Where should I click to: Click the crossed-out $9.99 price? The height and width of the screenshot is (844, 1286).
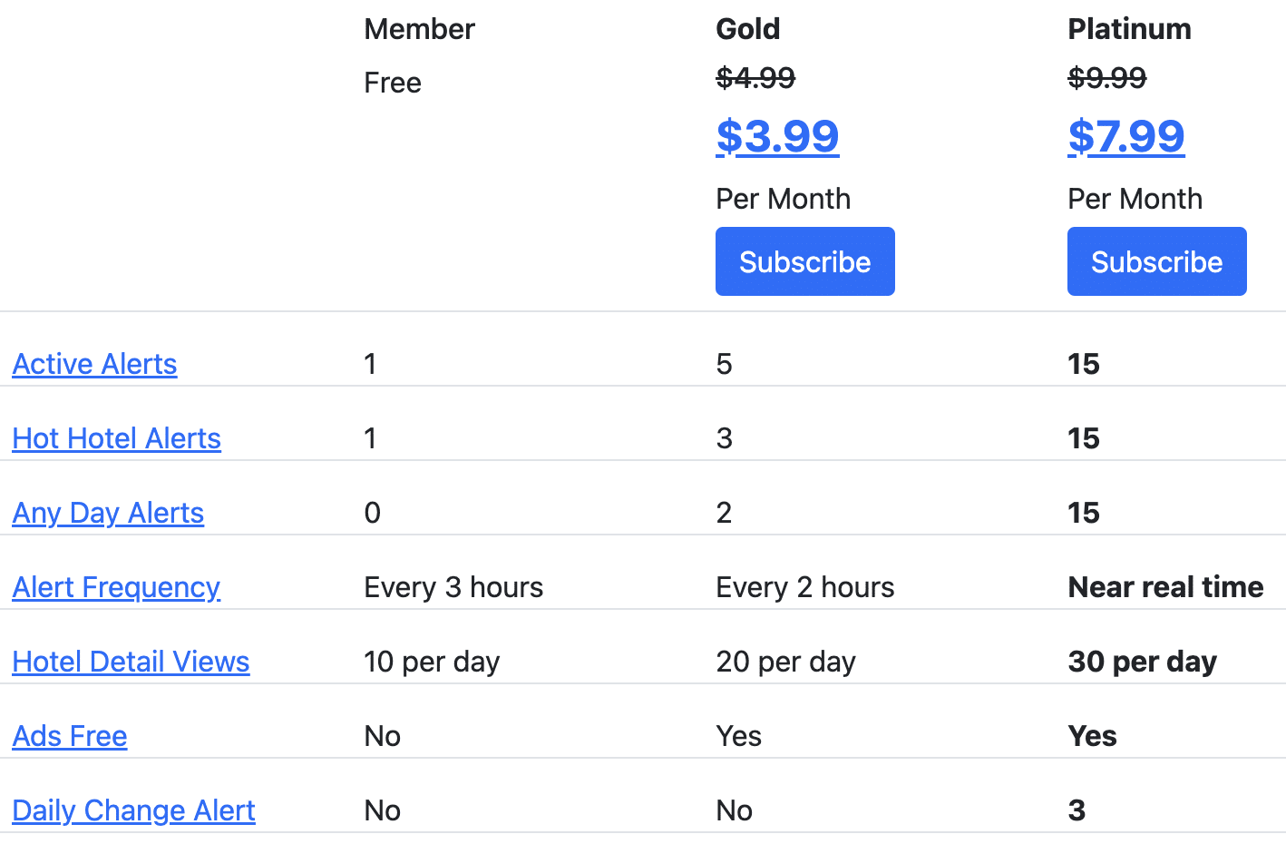click(1106, 78)
